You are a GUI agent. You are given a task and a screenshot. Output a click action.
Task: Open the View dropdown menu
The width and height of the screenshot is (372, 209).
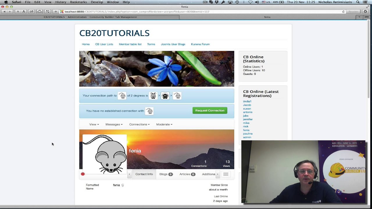[94, 124]
